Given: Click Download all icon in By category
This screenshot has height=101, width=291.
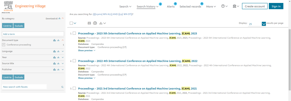Looking at the screenshot, I should tap(59, 19).
